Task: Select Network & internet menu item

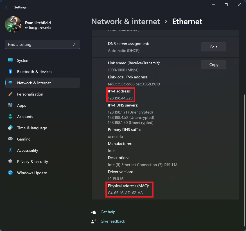Action: coord(42,83)
